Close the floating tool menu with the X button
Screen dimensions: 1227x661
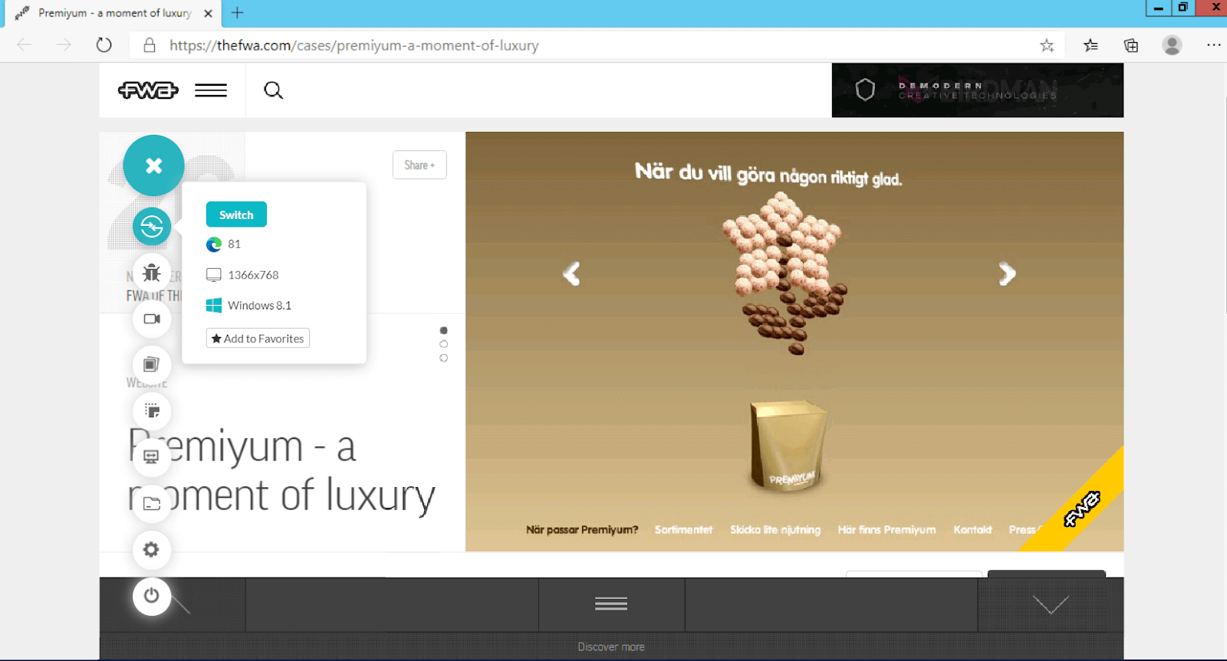[153, 165]
